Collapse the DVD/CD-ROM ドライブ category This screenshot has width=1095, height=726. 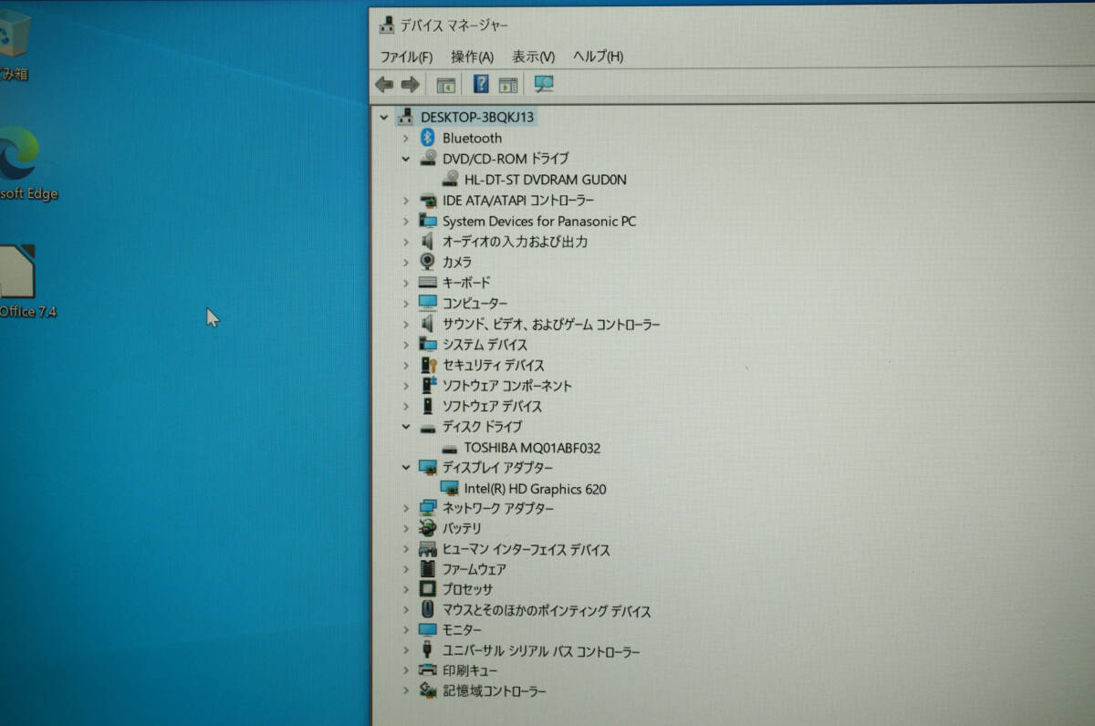coord(406,159)
